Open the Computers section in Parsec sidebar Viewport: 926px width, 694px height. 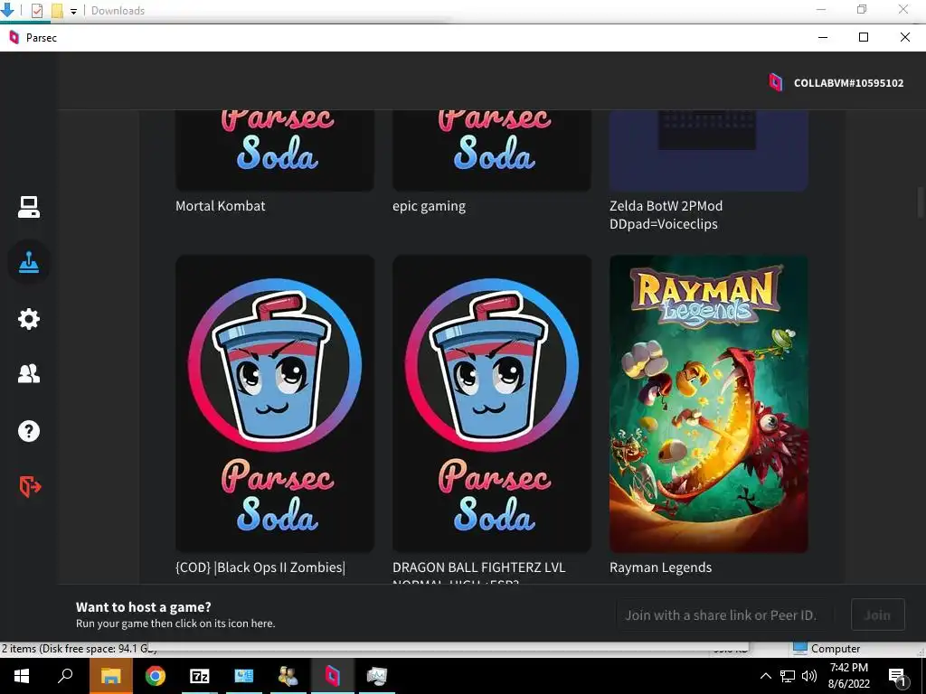click(28, 207)
